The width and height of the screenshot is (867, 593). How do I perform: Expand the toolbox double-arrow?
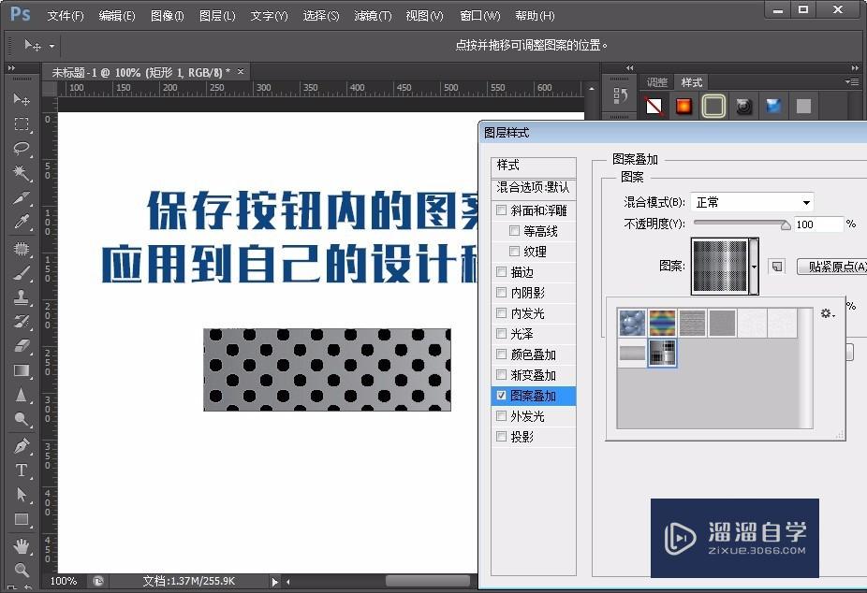11,68
